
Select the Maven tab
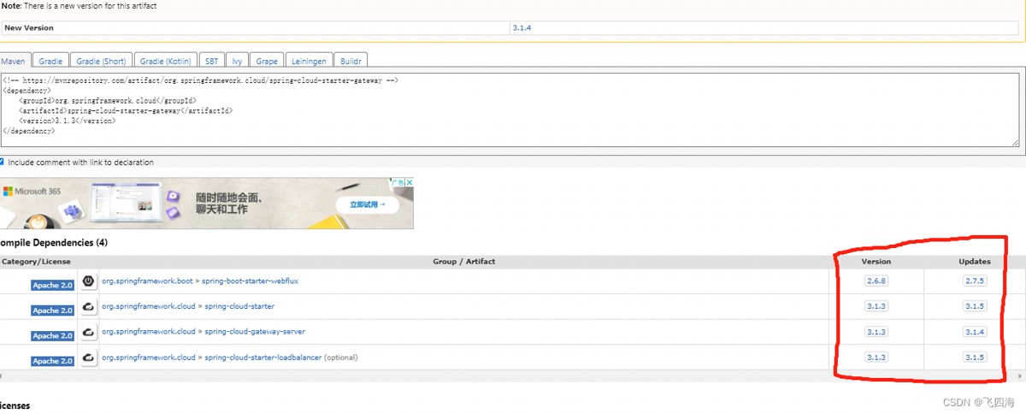[15, 61]
